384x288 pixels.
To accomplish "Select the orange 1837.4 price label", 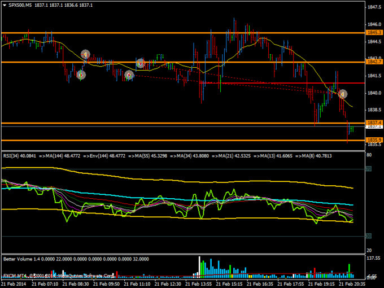I will click(371, 122).
